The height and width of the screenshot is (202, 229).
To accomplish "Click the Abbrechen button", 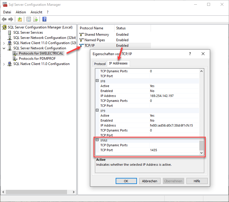I will [x=149, y=181].
